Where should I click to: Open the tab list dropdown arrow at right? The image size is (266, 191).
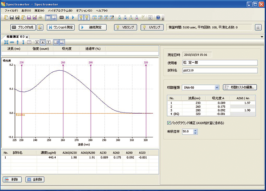click(x=262, y=37)
